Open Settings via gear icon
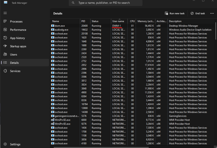The width and height of the screenshot is (217, 148). [x=5, y=144]
